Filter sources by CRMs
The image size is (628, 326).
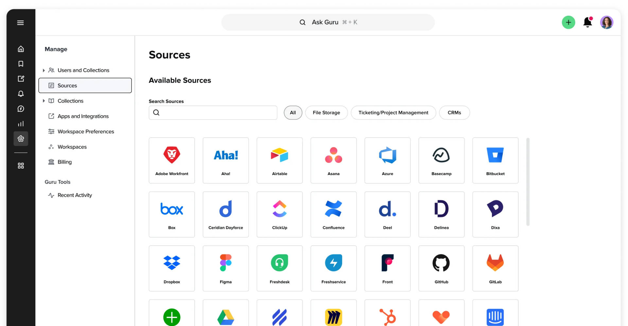coord(454,113)
